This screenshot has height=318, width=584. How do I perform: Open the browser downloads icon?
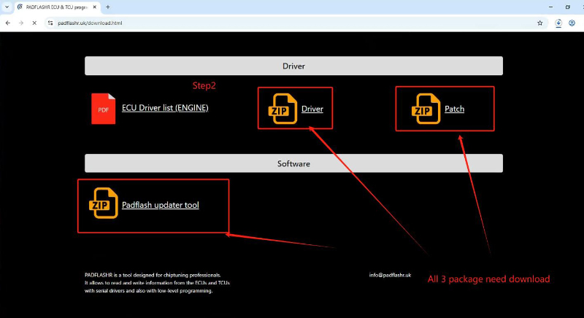coord(558,23)
